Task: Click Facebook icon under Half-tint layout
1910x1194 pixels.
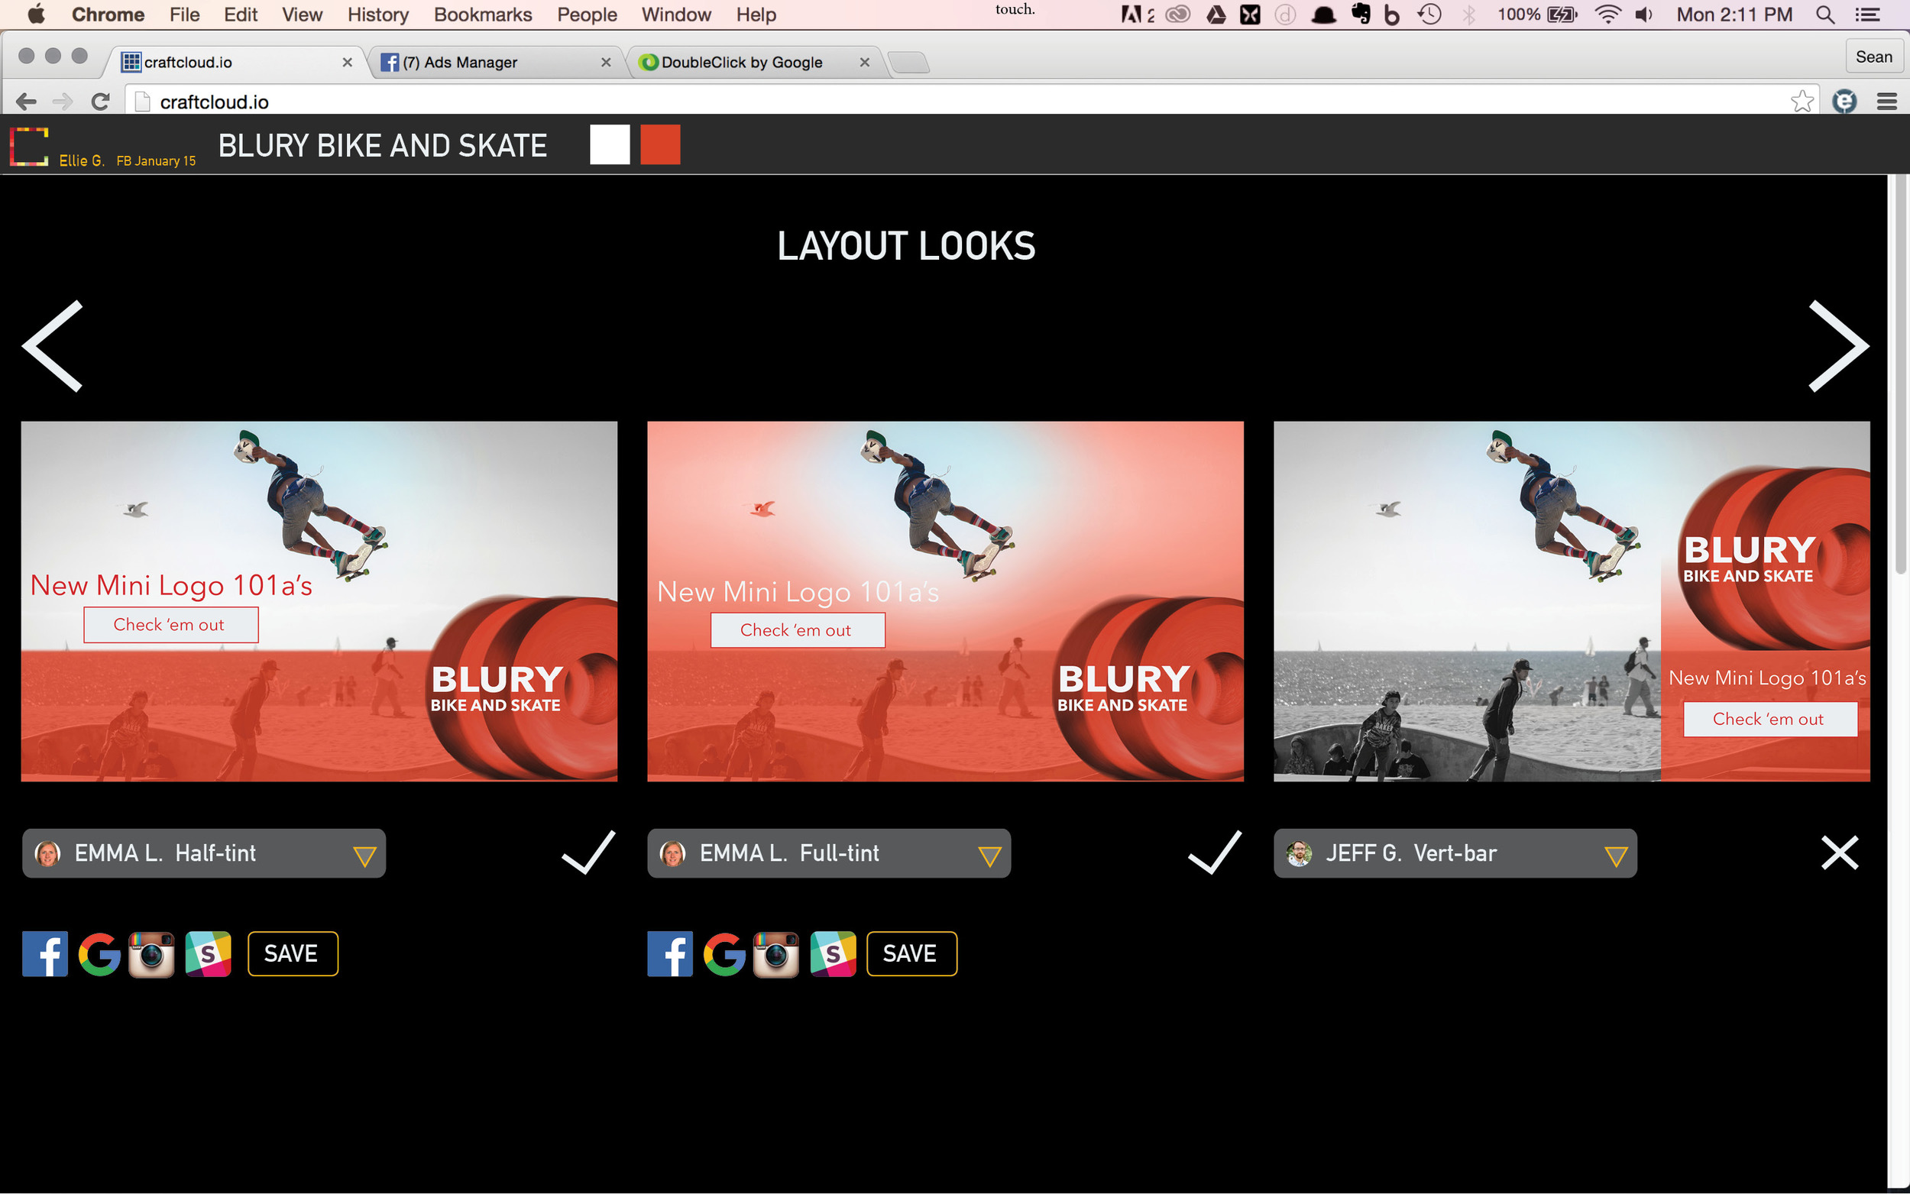Action: pyautogui.click(x=45, y=954)
